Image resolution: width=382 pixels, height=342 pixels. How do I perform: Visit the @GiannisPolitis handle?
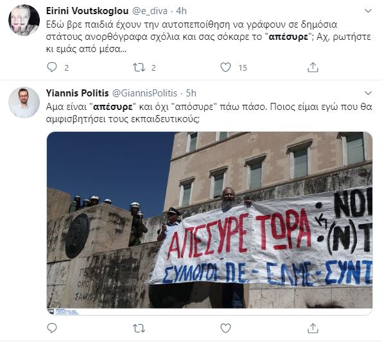coord(144,93)
